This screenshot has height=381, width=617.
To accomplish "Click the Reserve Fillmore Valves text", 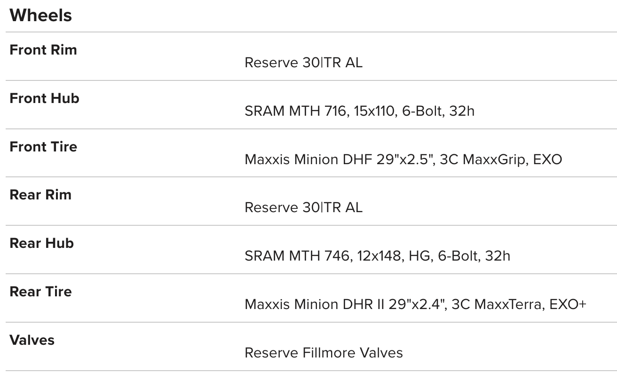I will 324,353.
